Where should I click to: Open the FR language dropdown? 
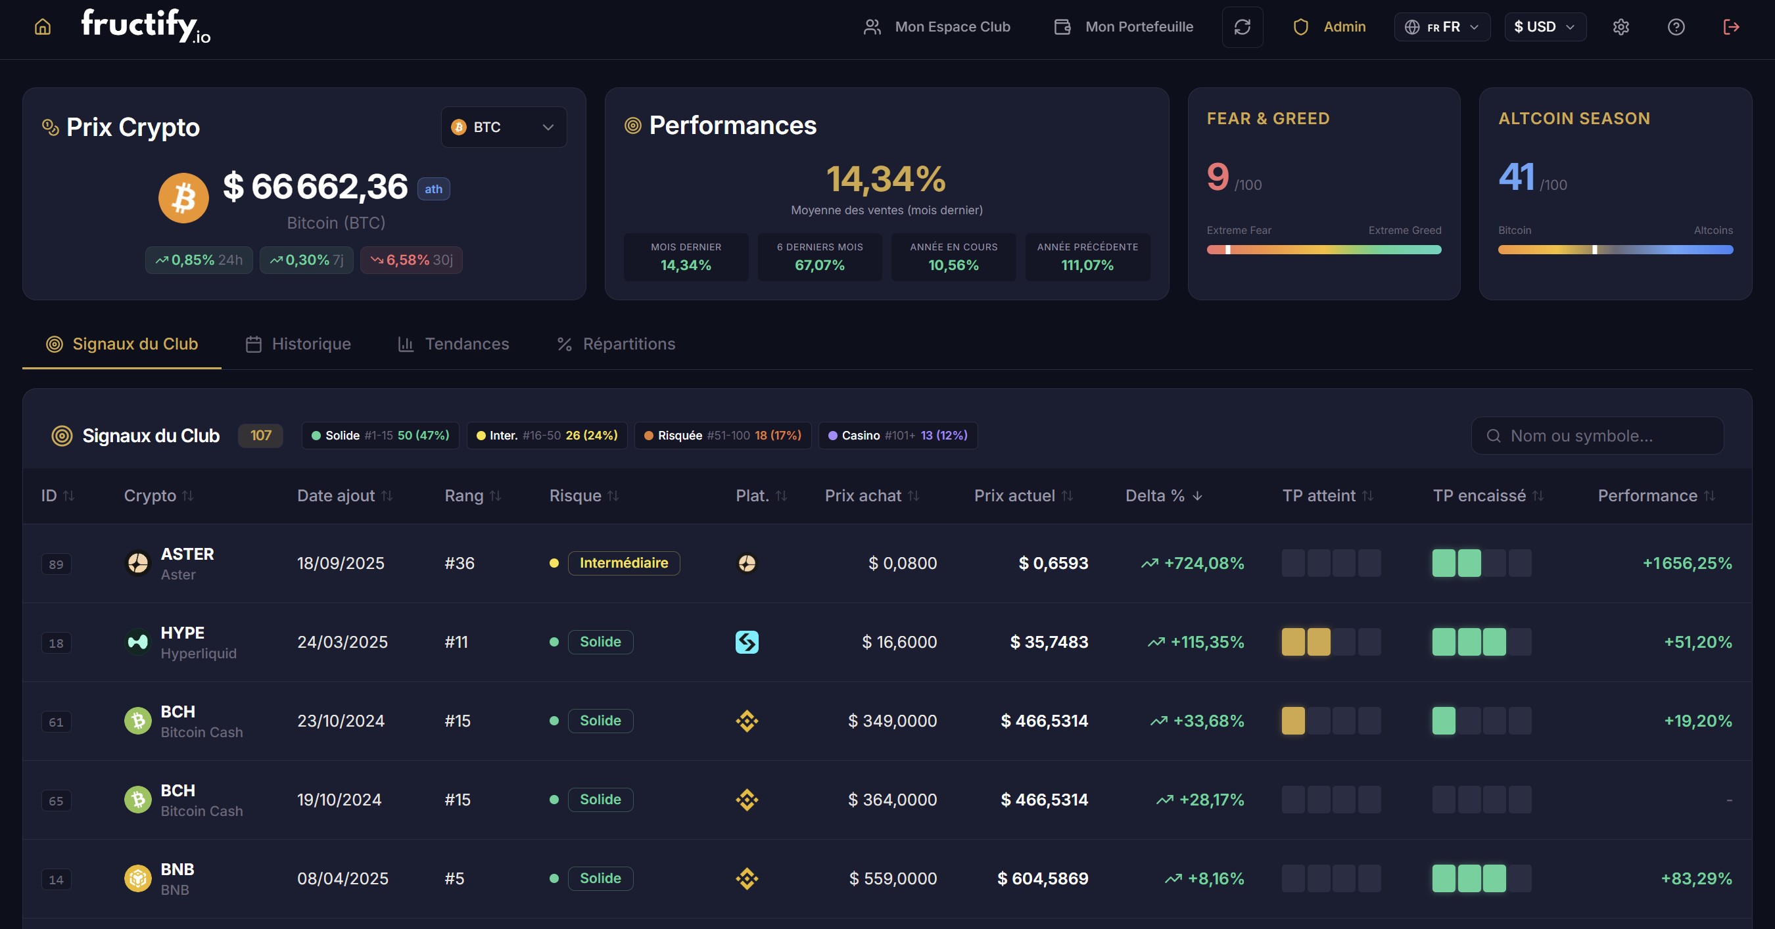(1442, 27)
